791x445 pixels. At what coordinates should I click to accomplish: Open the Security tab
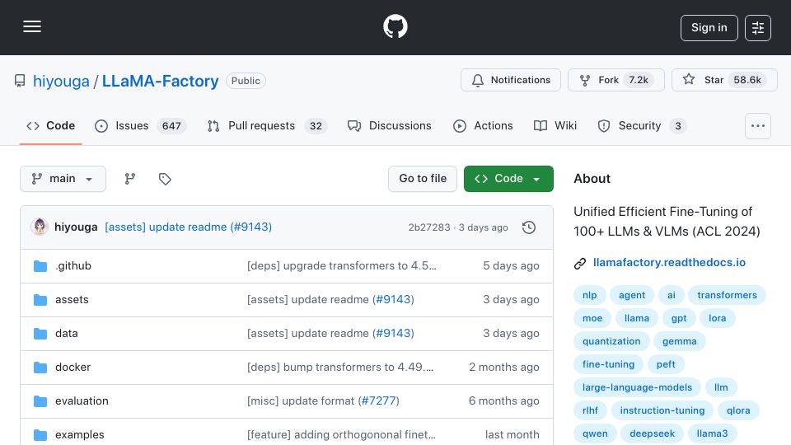pos(642,125)
